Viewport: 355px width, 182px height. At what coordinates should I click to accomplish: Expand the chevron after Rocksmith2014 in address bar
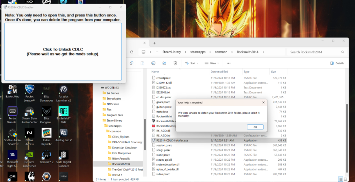[x=263, y=52]
